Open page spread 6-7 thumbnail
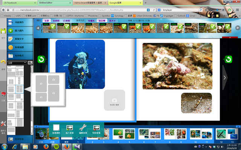241x150 pixels. pos(149,134)
